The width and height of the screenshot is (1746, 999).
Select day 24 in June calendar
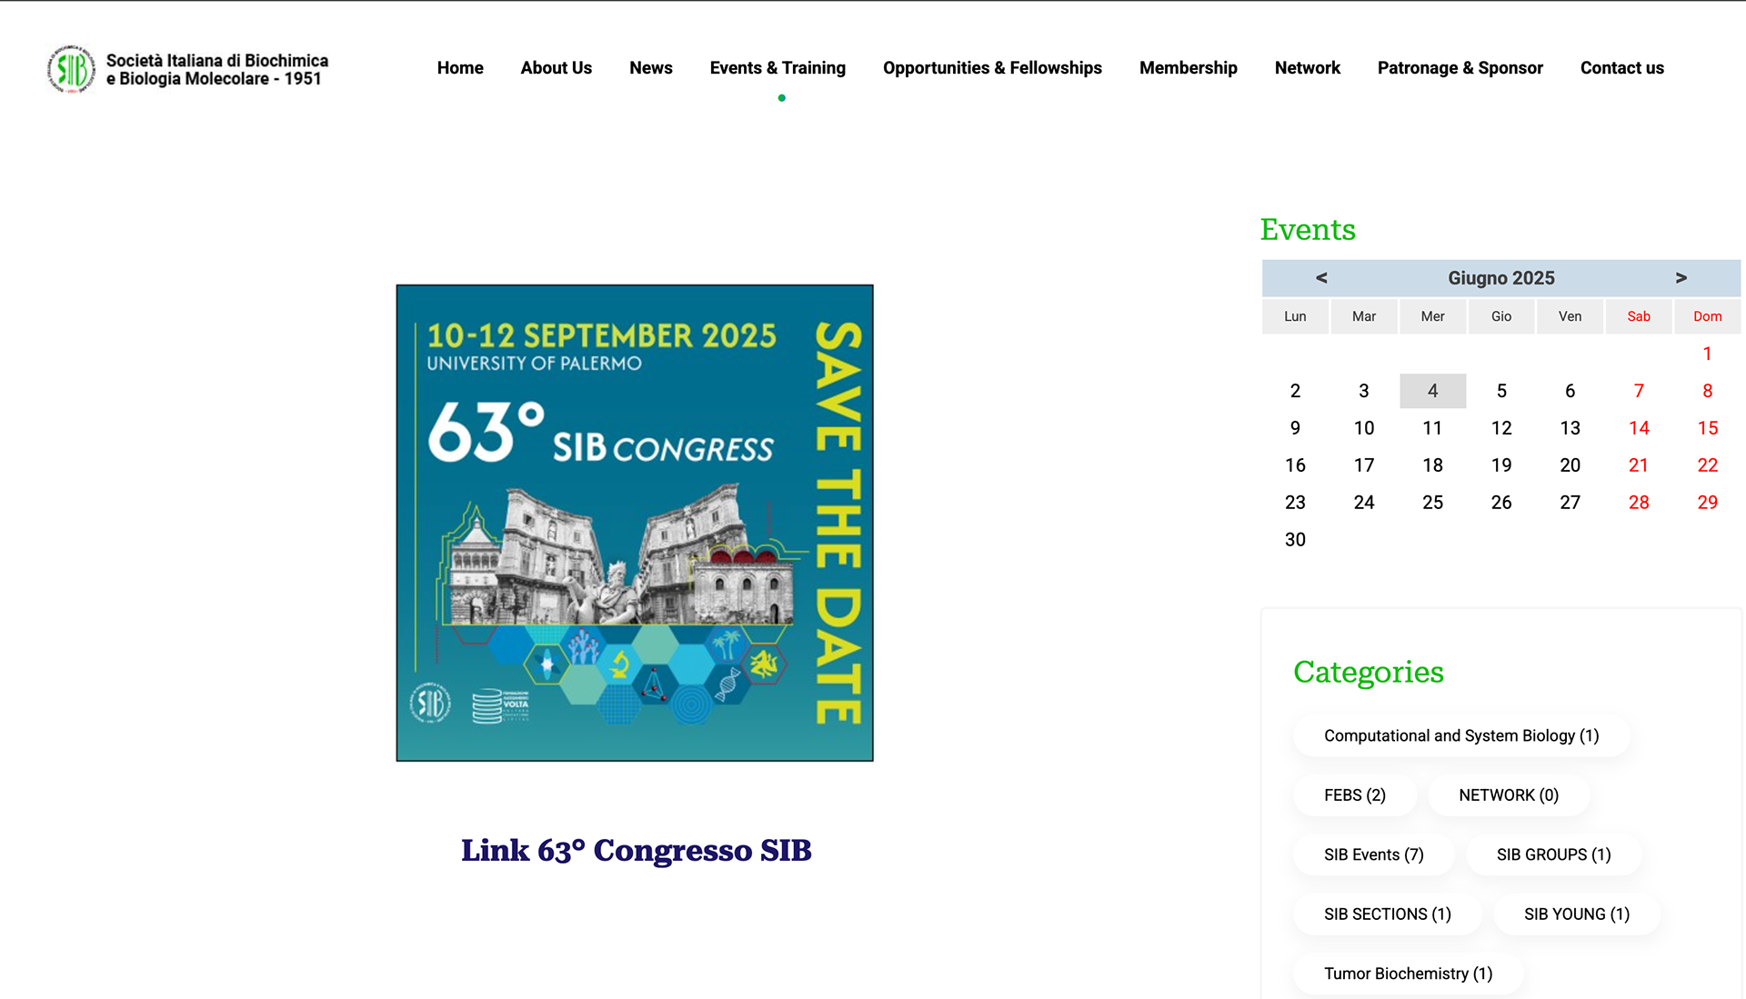pos(1364,503)
